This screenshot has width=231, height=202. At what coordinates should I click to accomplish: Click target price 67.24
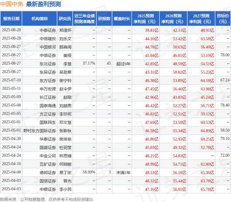click(225, 80)
